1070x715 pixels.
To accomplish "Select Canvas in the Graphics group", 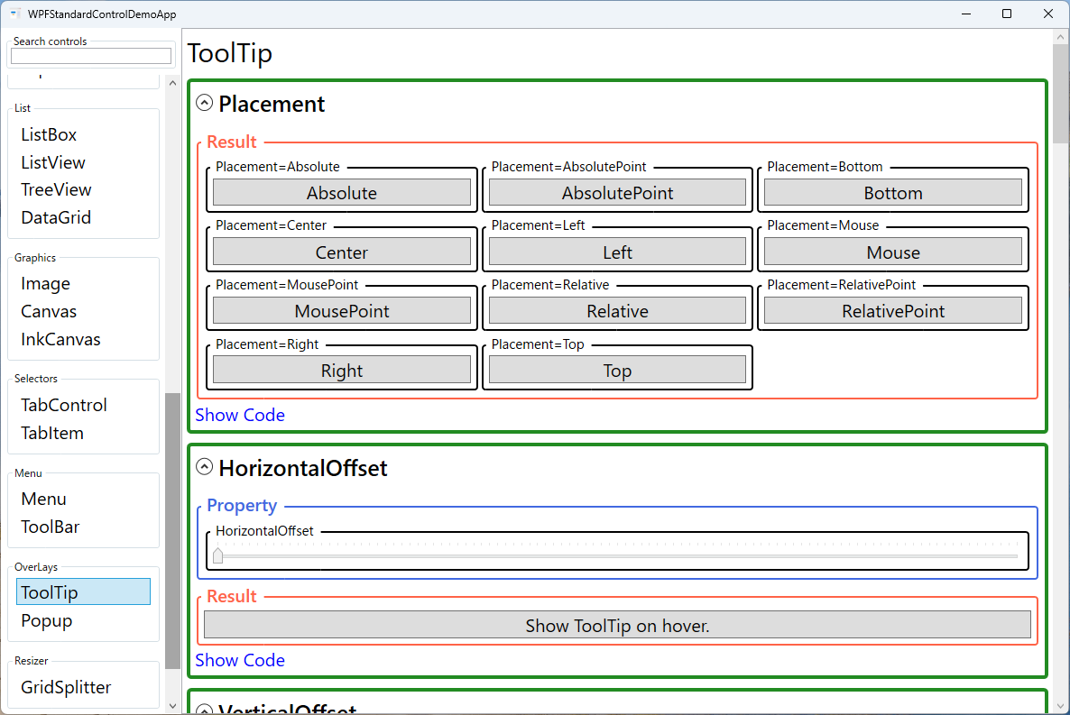I will pyautogui.click(x=49, y=311).
